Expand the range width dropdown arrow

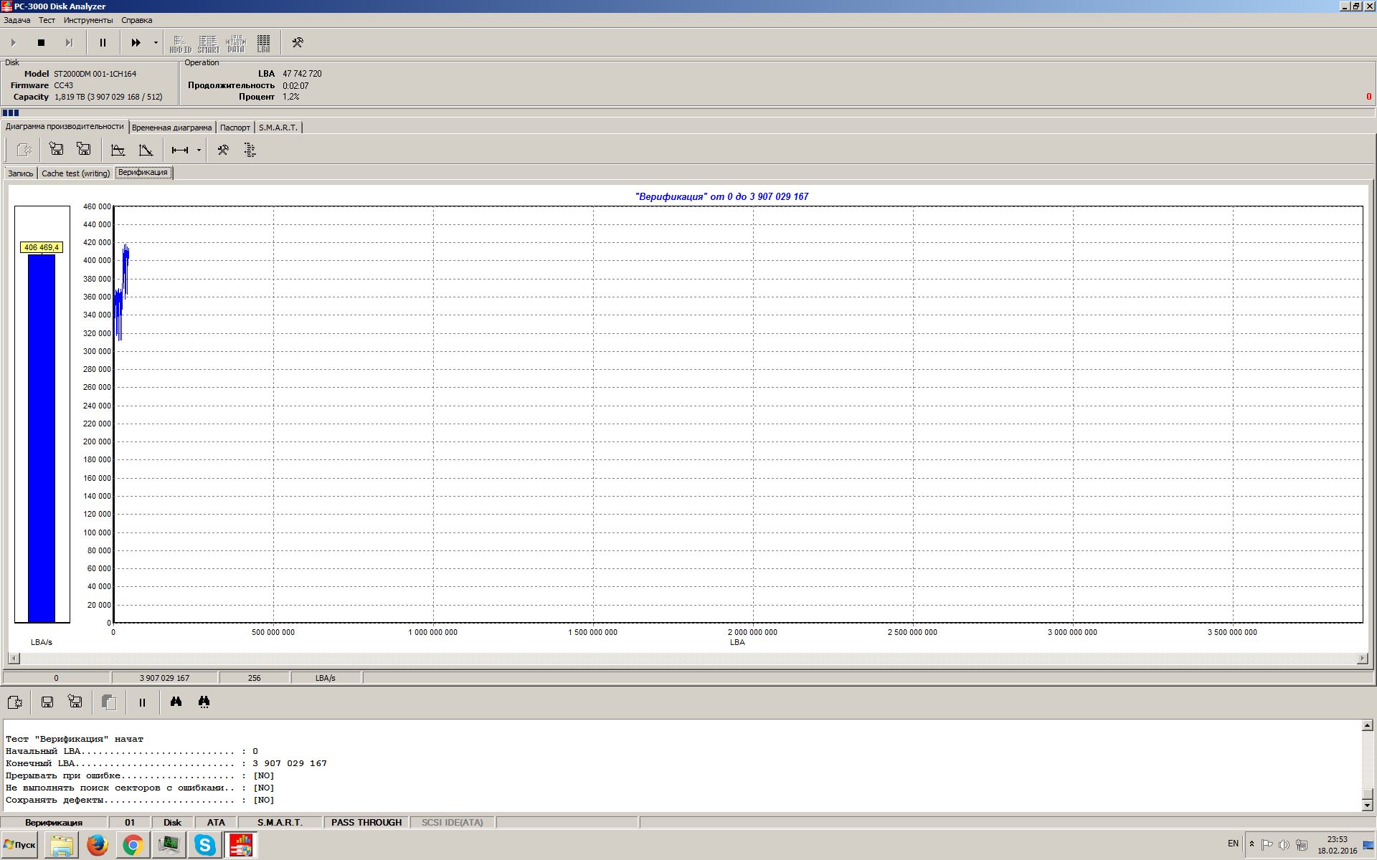(199, 150)
